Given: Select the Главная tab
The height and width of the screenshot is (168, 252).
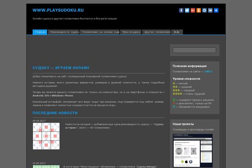Looking at the screenshot, I should 40,32.
